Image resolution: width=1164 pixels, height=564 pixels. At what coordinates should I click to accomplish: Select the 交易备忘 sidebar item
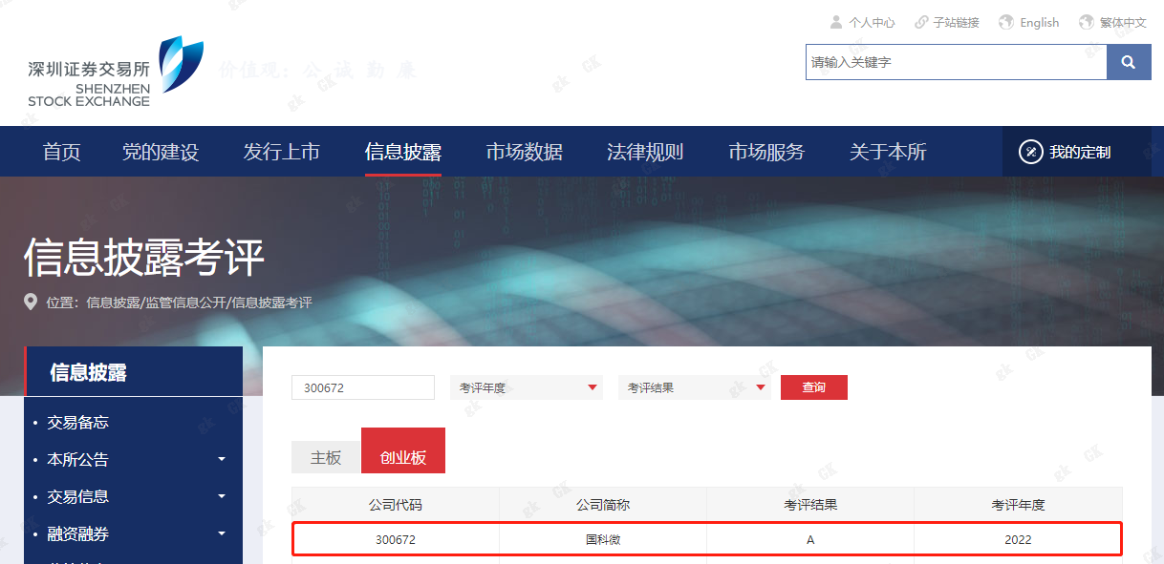[79, 421]
